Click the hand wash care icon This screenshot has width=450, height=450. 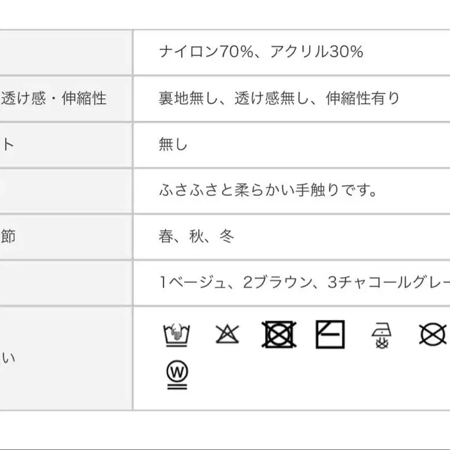177,334
